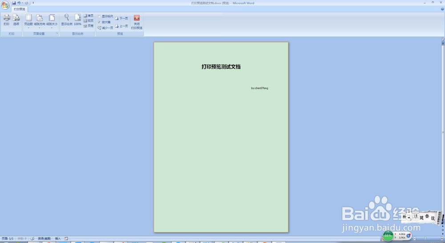Save the document from quick access toolbar
This screenshot has height=243, width=445.
(x=14, y=3)
